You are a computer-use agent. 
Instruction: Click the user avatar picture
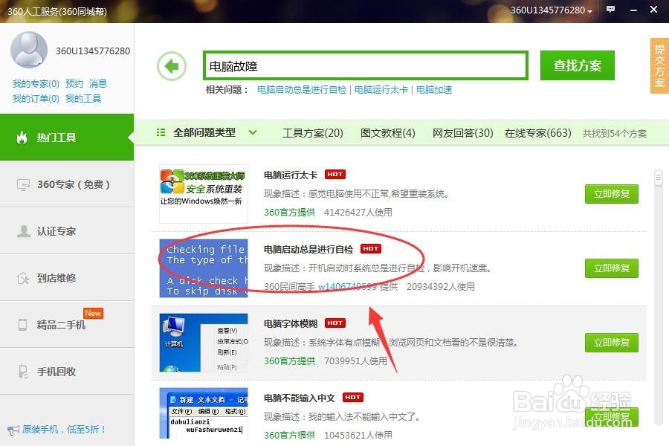(29, 50)
